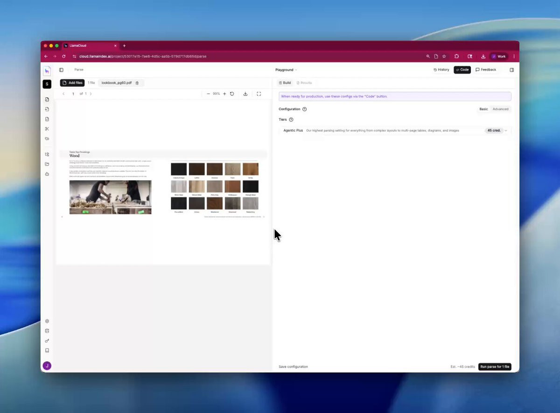This screenshot has height=413, width=560.
Task: Open the browser extensions puzzle icon
Action: tap(457, 56)
